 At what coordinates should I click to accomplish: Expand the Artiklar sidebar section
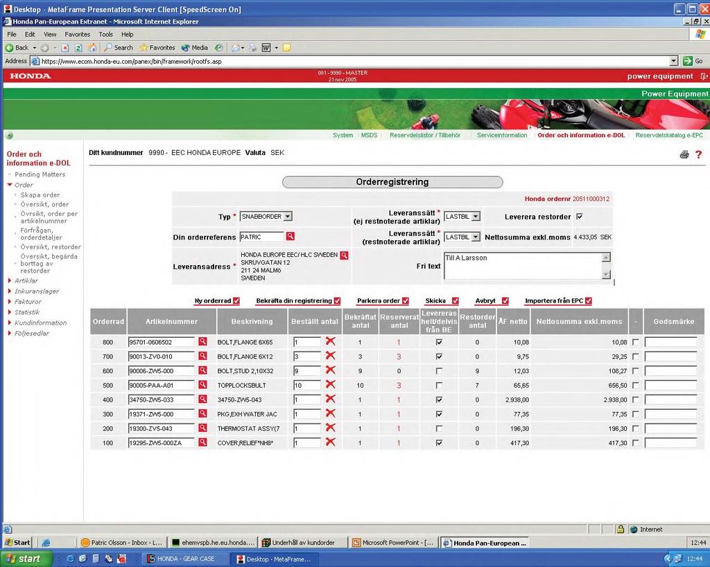[10, 281]
